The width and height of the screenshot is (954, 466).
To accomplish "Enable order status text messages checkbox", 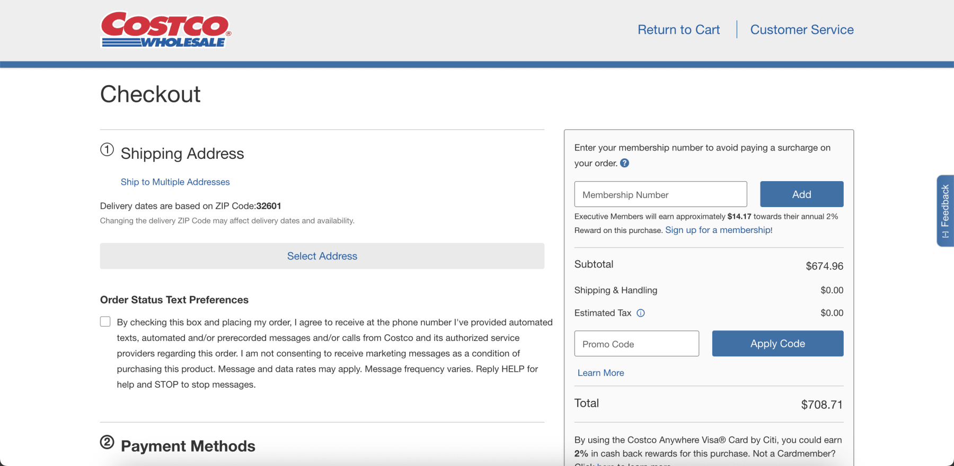I will point(105,322).
